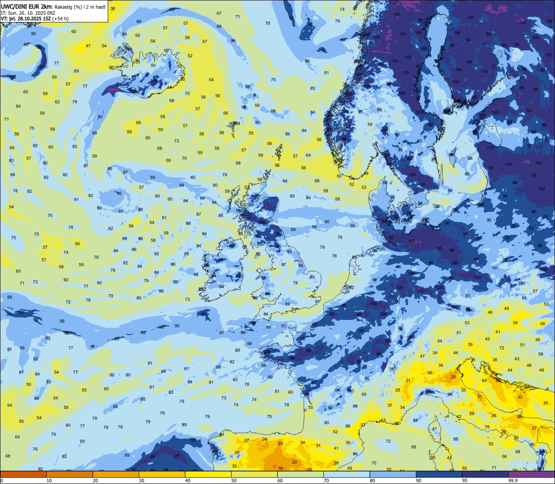Click the 60–70 pale green legend swatch
The height and width of the screenshot is (484, 555).
pos(300,474)
